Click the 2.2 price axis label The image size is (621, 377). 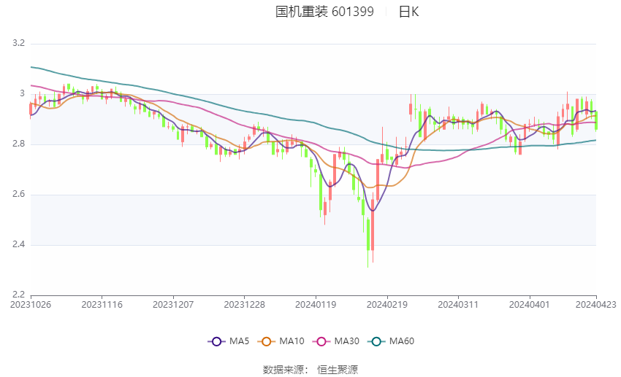point(19,295)
